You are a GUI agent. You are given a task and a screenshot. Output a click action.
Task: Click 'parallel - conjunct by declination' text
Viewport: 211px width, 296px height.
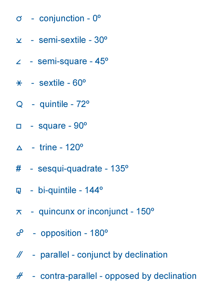tap(104, 255)
